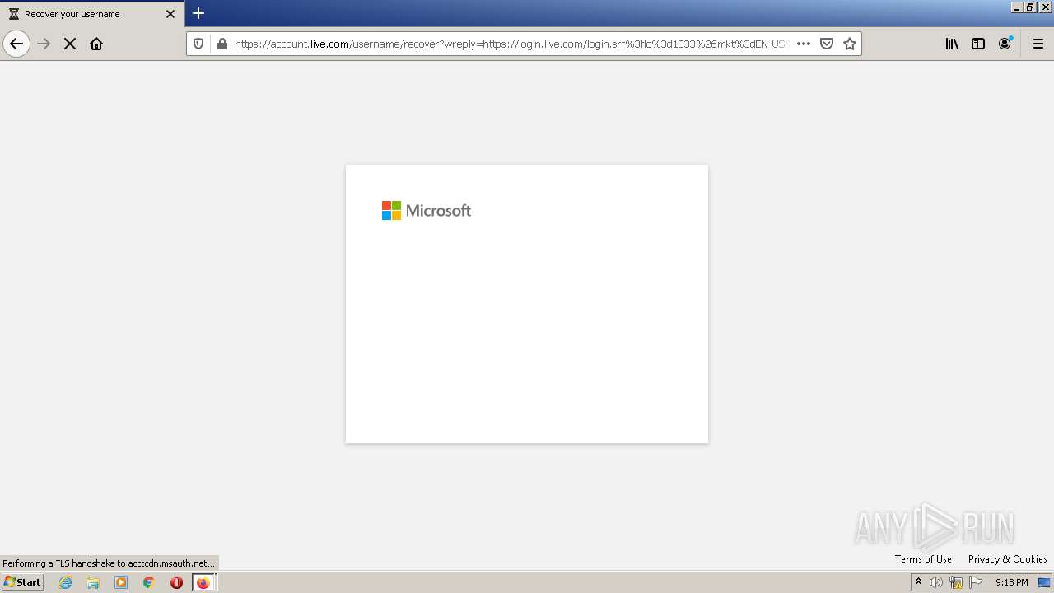Click the Microsoft logo
This screenshot has width=1054, height=593.
[x=427, y=211]
